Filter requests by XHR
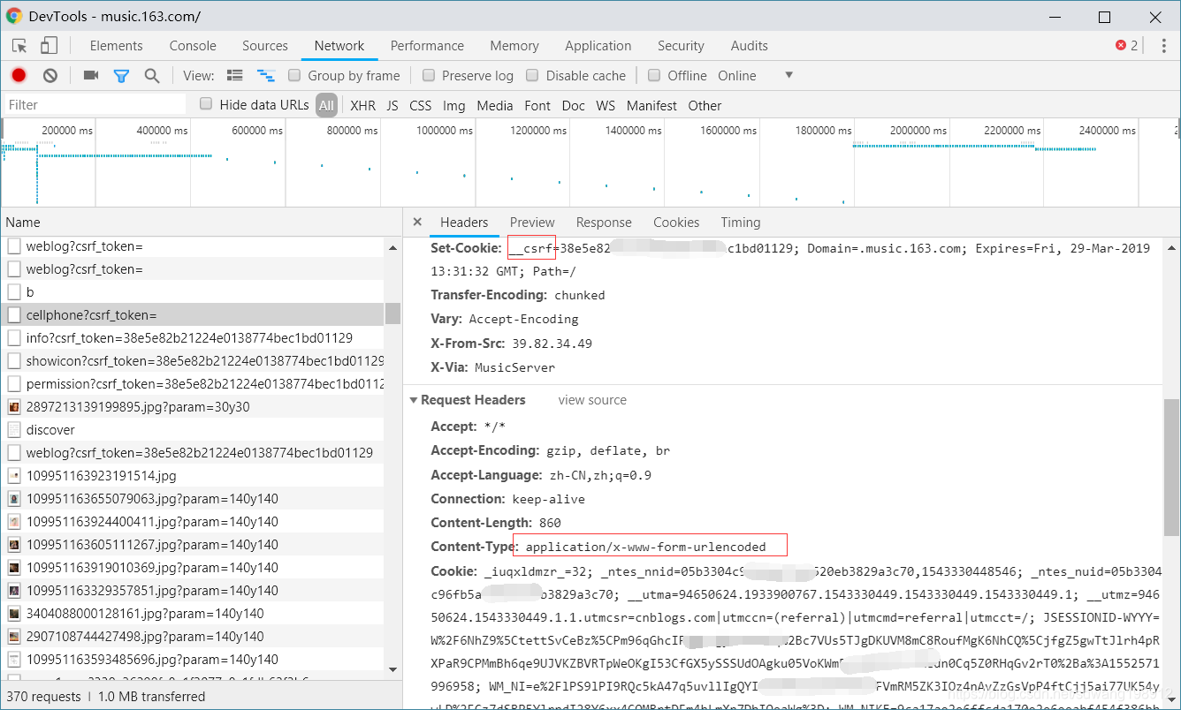The width and height of the screenshot is (1181, 710). 362,105
